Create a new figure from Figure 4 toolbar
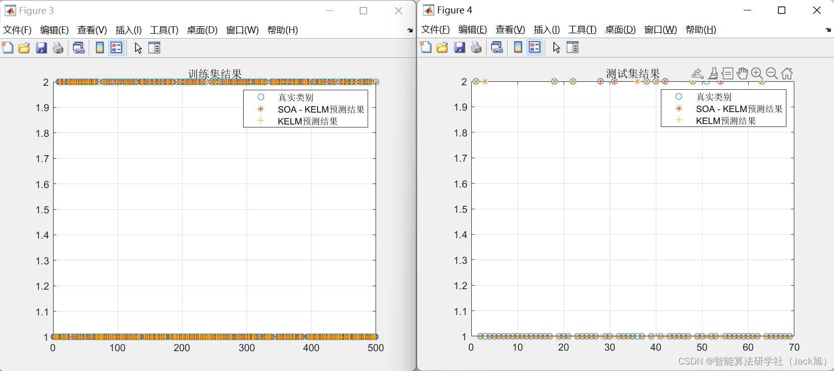This screenshot has width=834, height=371. [x=426, y=47]
